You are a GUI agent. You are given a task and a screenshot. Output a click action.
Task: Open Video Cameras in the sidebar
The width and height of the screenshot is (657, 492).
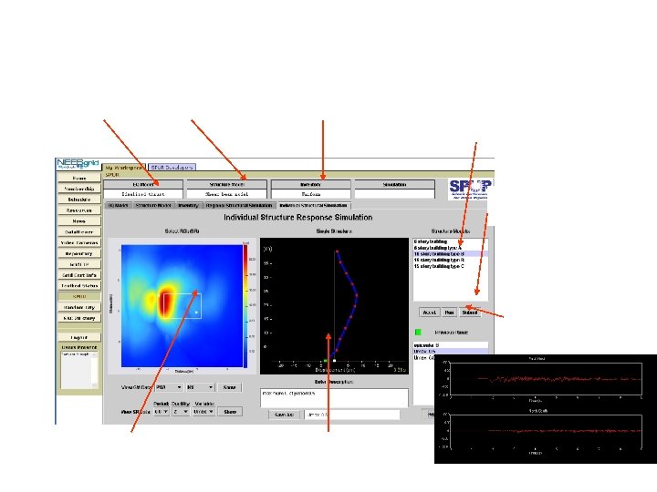79,242
